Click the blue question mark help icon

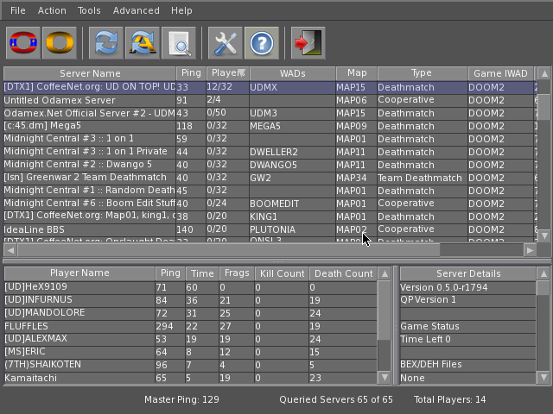tap(261, 42)
